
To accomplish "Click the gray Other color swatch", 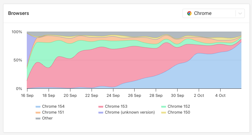I will (x=38, y=119).
